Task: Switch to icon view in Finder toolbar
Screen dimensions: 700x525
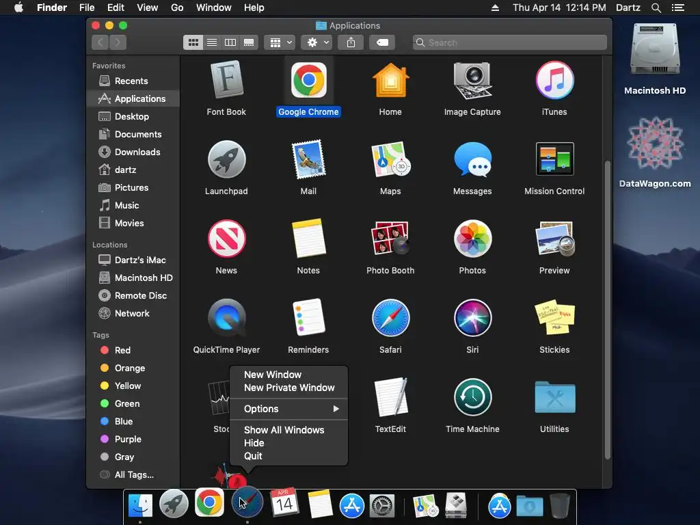Action: tap(193, 42)
